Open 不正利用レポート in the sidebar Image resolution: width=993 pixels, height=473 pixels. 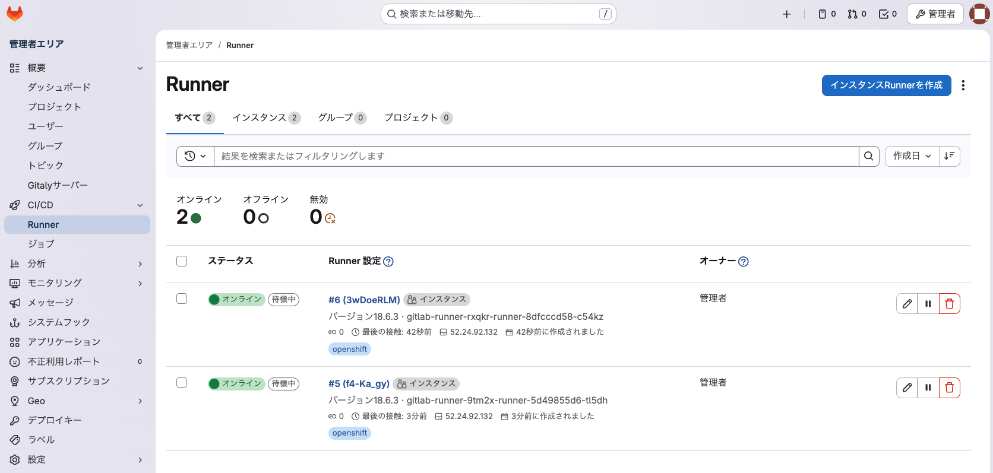[x=77, y=361]
